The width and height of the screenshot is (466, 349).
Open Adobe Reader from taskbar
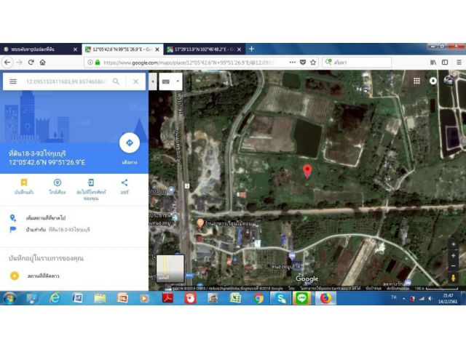(167, 298)
